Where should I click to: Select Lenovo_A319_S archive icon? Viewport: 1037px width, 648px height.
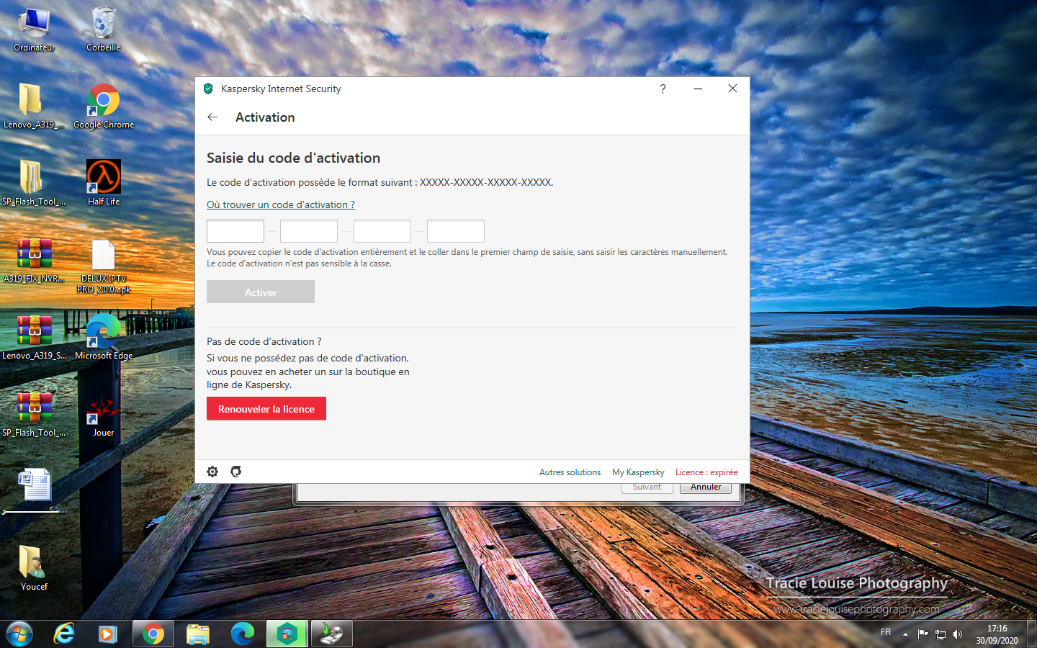(x=34, y=337)
